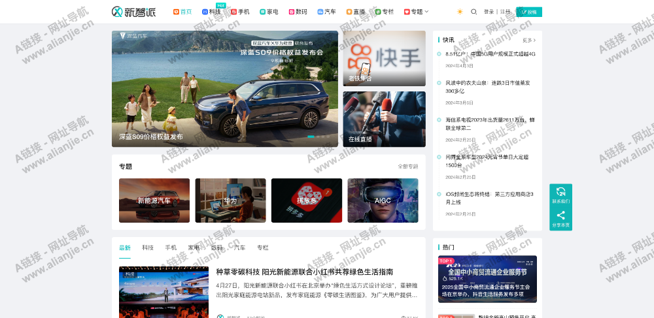Open the 数码 nav section

point(298,12)
